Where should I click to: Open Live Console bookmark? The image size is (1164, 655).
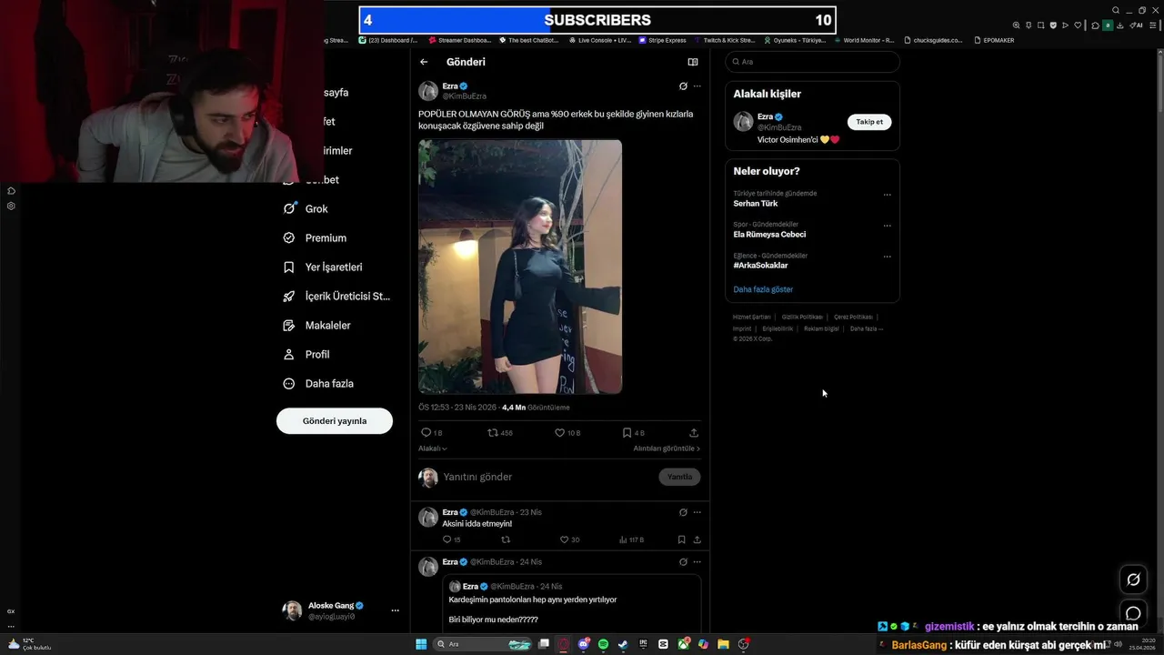click(x=599, y=40)
